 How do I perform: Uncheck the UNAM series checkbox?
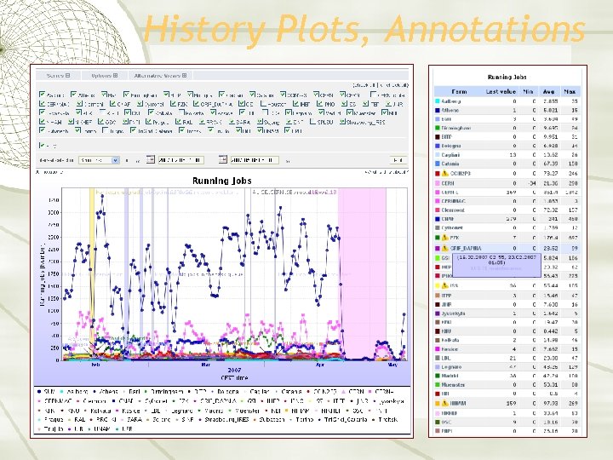pyautogui.click(x=260, y=130)
